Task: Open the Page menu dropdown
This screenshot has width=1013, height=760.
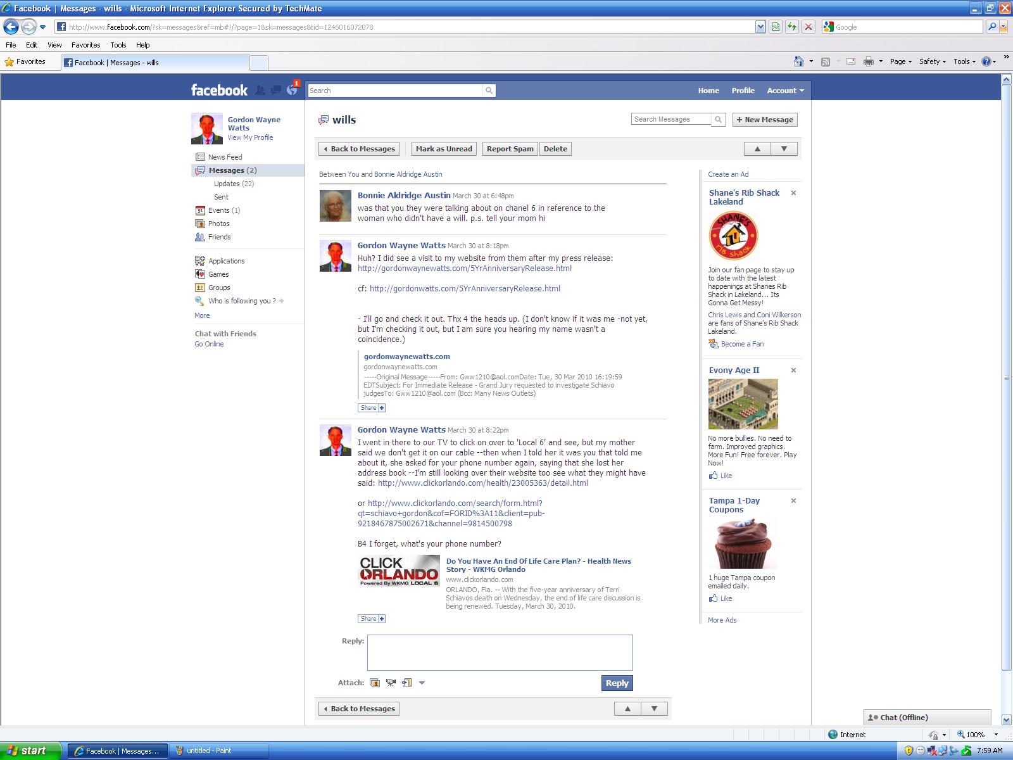Action: (900, 61)
